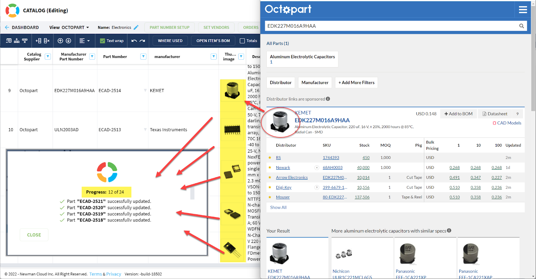Open the View OCTOPART dropdown
The image size is (536, 279).
pyautogui.click(x=69, y=27)
